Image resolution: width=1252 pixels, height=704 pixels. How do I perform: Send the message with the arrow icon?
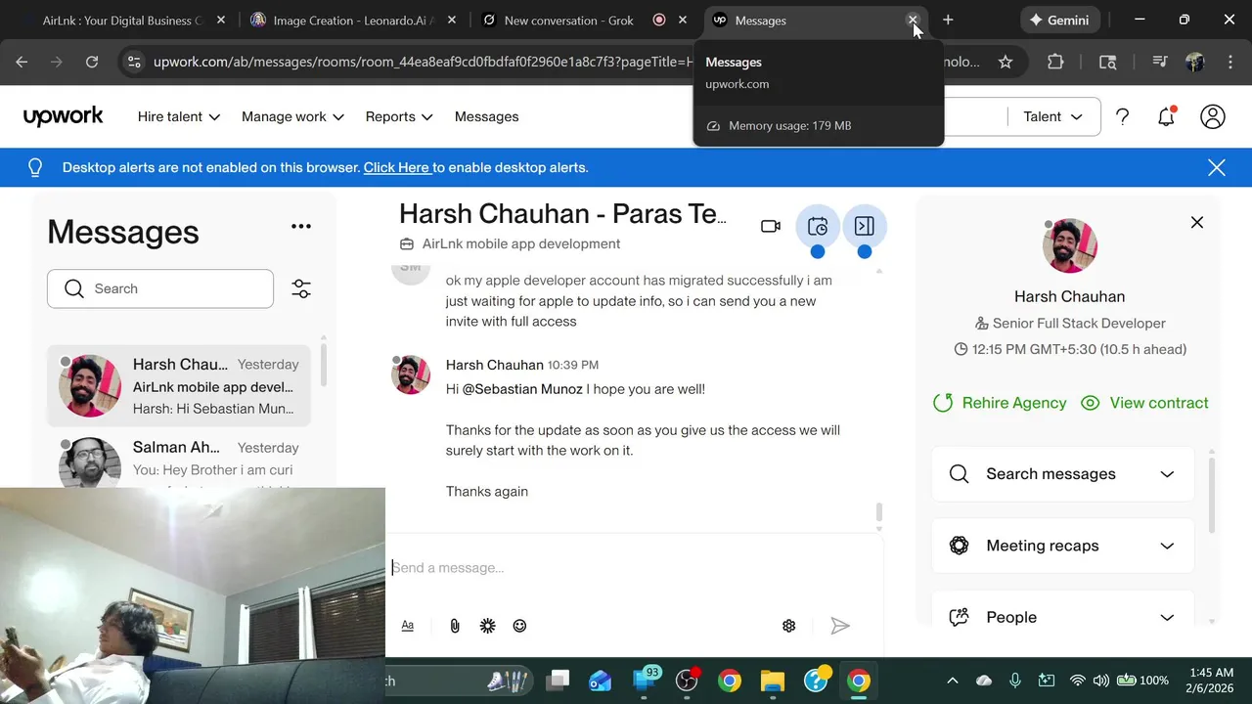[x=840, y=626]
